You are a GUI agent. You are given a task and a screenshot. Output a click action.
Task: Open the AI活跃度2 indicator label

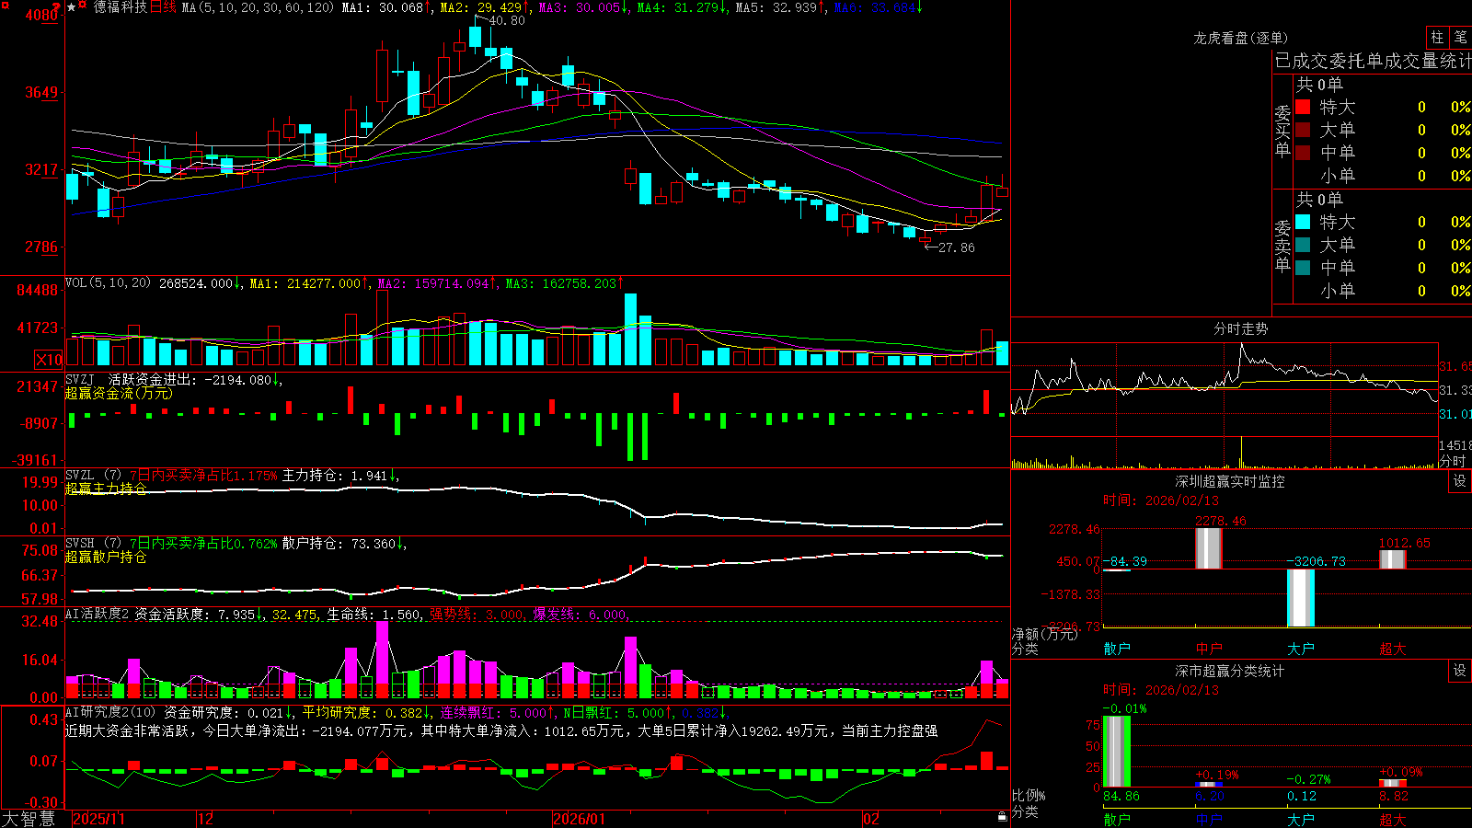98,614
